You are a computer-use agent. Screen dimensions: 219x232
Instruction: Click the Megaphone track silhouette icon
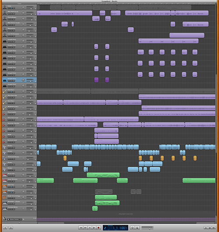[5, 30]
